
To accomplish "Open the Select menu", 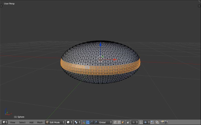I will pyautogui.click(x=22, y=122).
